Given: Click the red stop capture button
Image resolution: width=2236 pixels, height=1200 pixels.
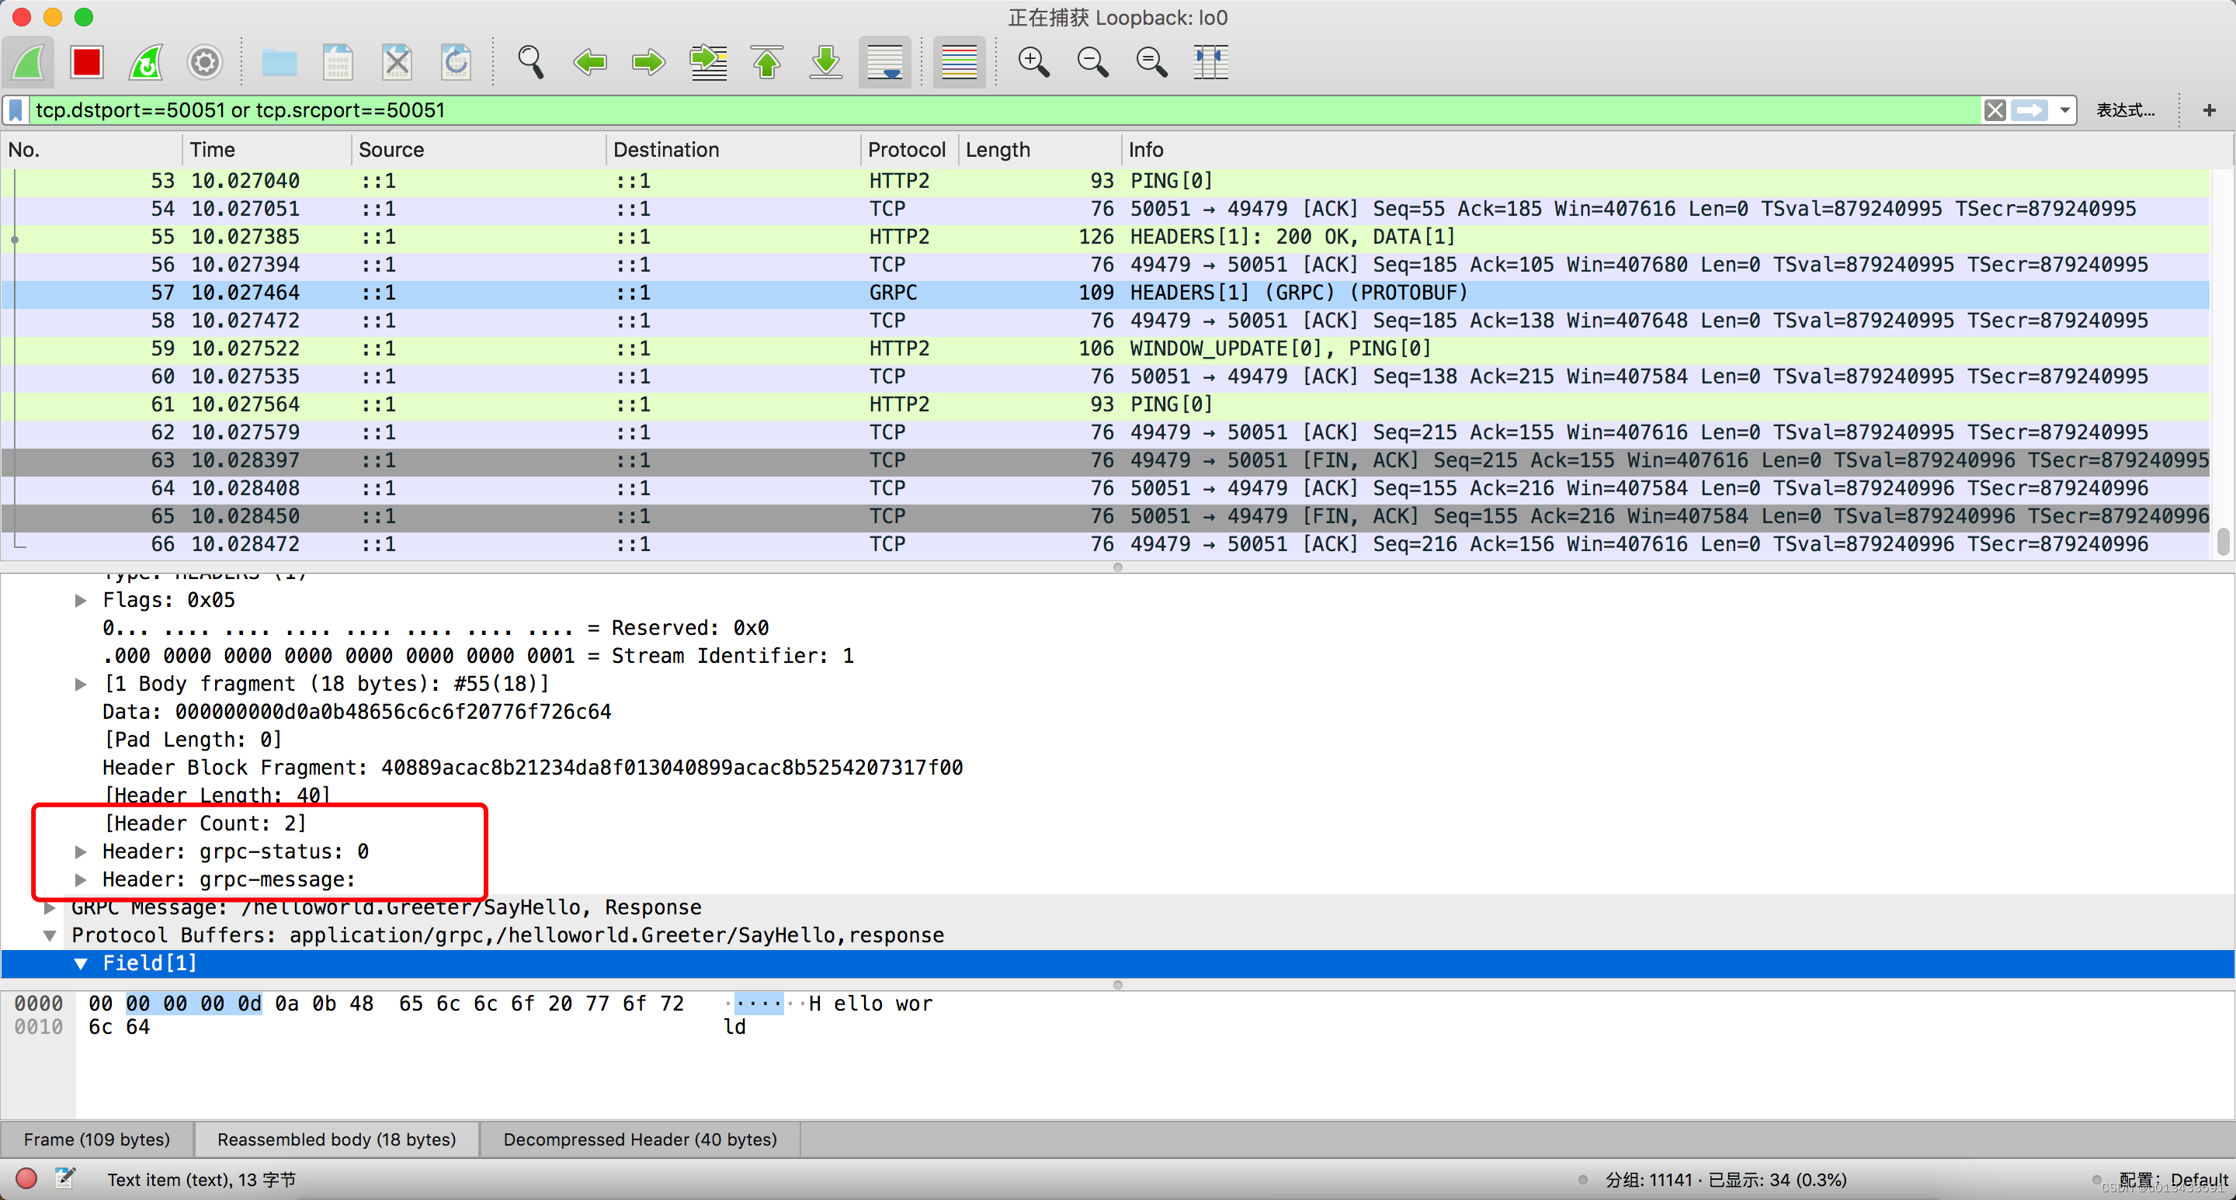Looking at the screenshot, I should click(87, 62).
